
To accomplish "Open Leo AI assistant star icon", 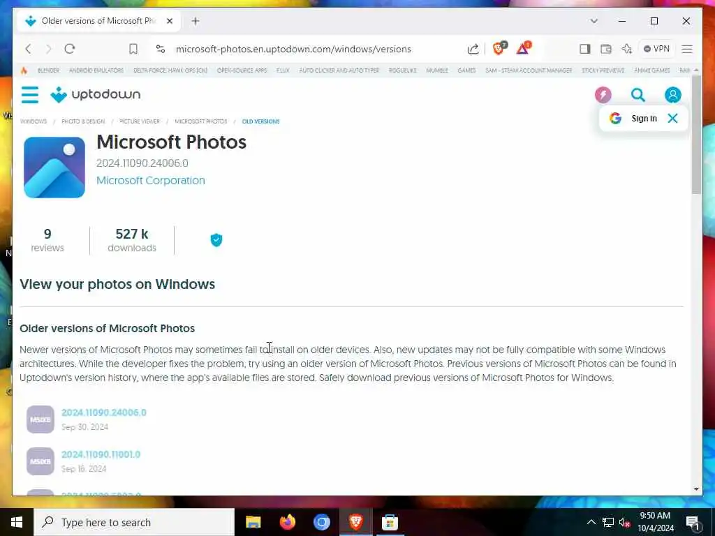I will [x=626, y=49].
